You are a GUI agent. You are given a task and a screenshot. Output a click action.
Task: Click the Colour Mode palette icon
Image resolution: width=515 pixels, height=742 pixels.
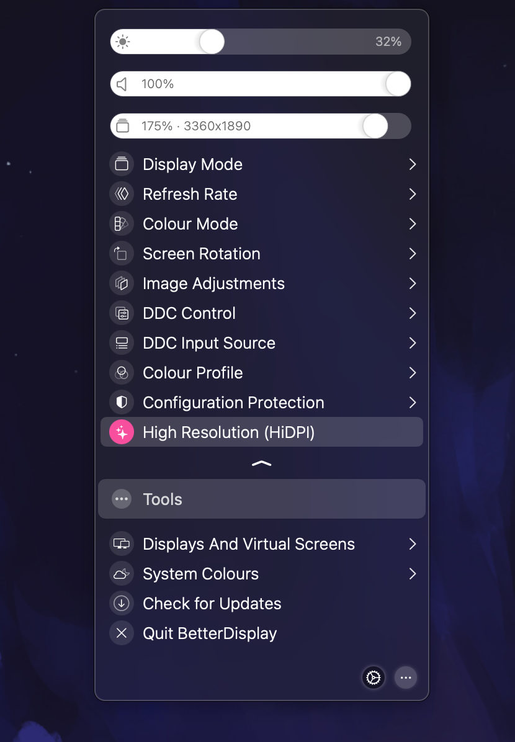pos(122,224)
